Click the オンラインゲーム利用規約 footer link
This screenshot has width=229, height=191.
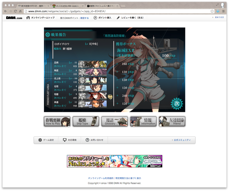pyautogui.click(x=101, y=178)
